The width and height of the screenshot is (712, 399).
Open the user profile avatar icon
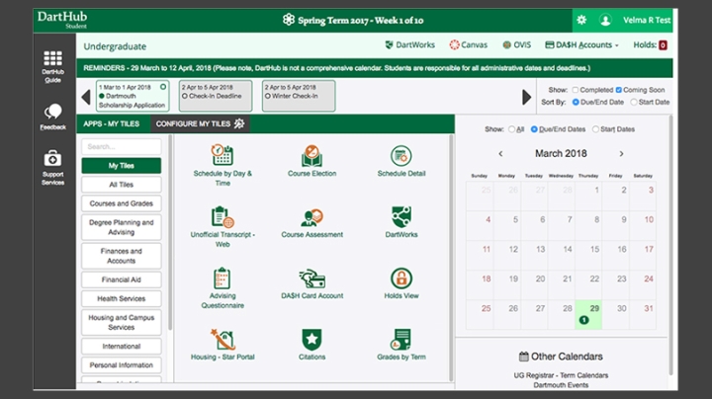coord(605,20)
